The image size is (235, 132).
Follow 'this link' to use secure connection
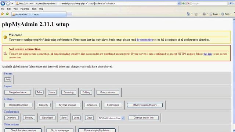point(207,54)
